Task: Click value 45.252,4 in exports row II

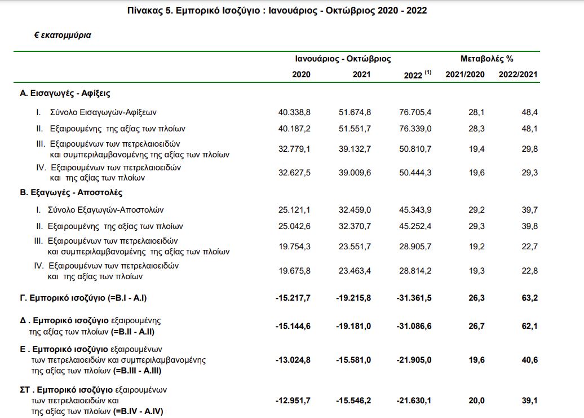Action: (x=415, y=226)
